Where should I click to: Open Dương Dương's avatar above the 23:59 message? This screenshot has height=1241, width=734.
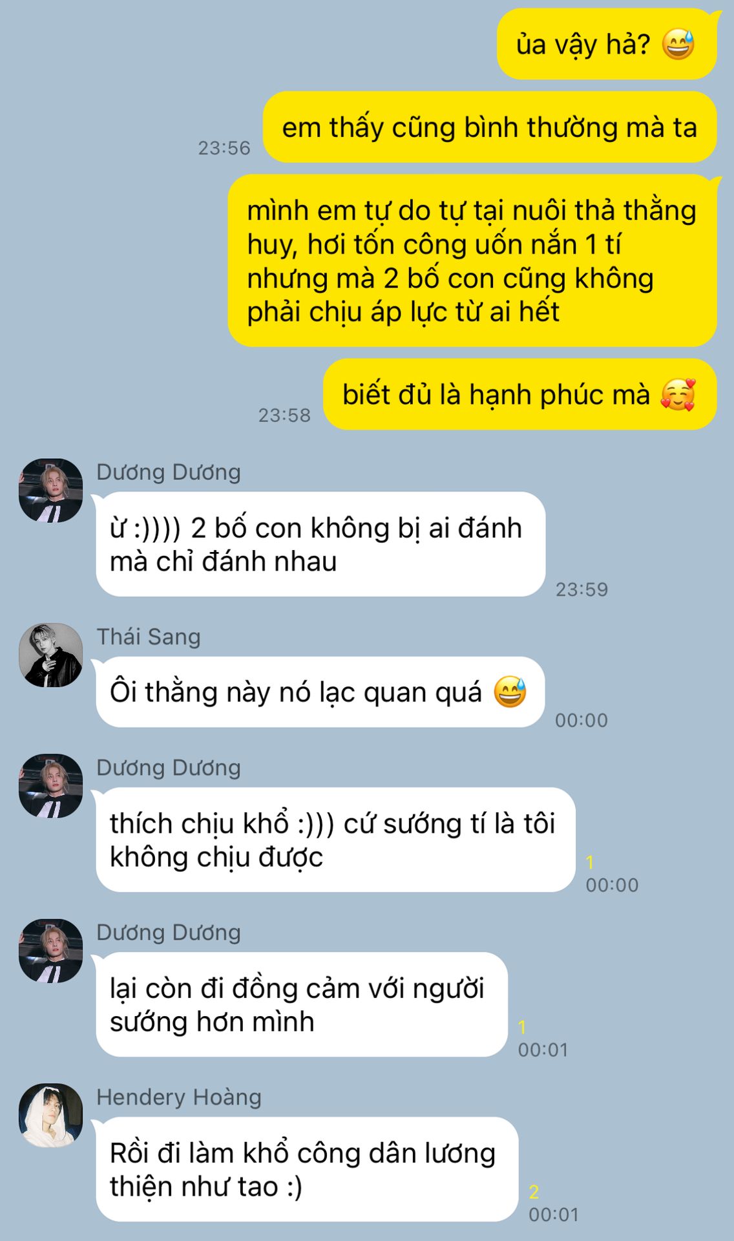click(x=51, y=491)
